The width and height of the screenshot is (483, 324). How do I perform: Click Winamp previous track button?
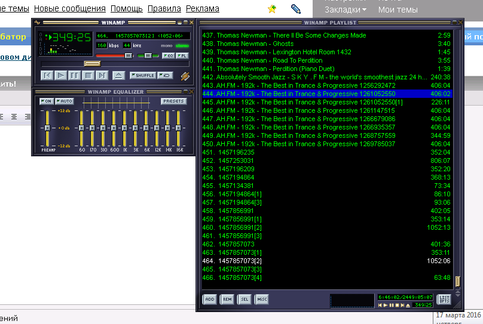point(47,75)
